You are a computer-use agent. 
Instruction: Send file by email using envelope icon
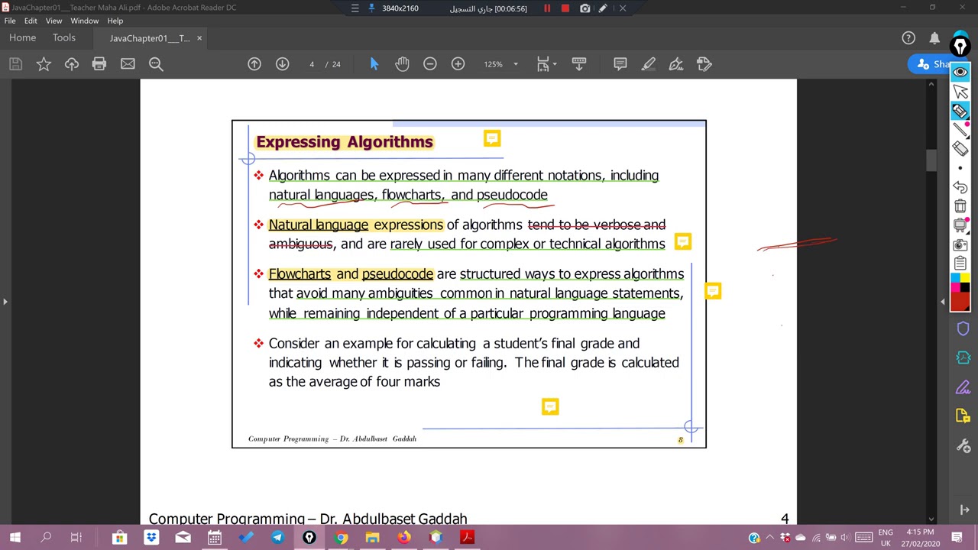(128, 64)
